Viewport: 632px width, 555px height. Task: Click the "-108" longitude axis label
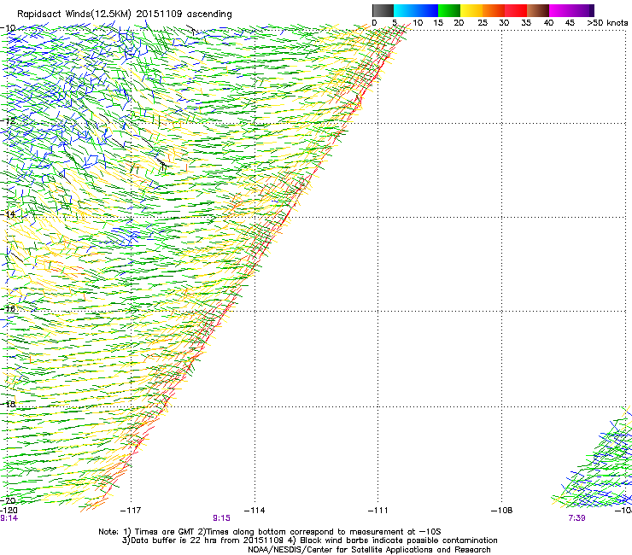[502, 511]
